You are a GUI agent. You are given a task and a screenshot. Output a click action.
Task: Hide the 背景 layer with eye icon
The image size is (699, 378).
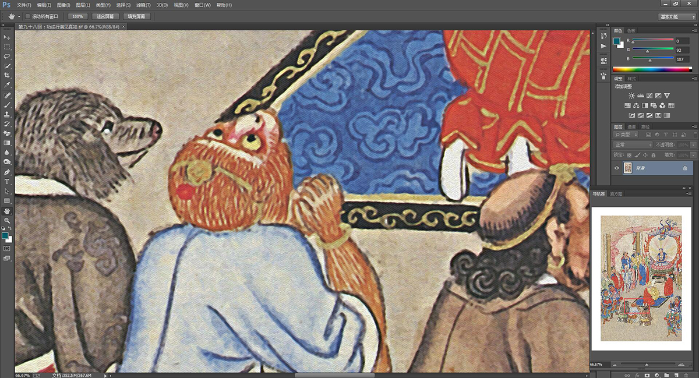617,168
